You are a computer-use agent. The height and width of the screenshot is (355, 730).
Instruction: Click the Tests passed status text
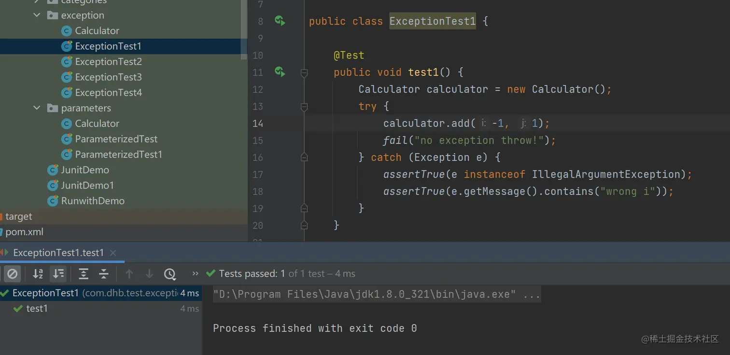click(x=287, y=273)
